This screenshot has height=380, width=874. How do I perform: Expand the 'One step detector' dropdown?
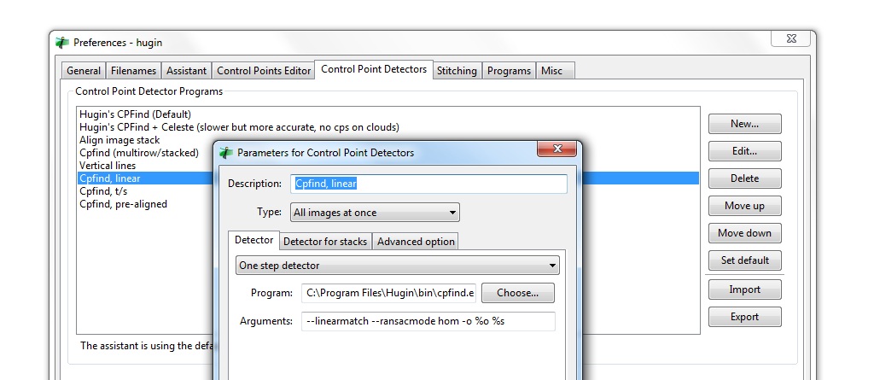(x=398, y=266)
